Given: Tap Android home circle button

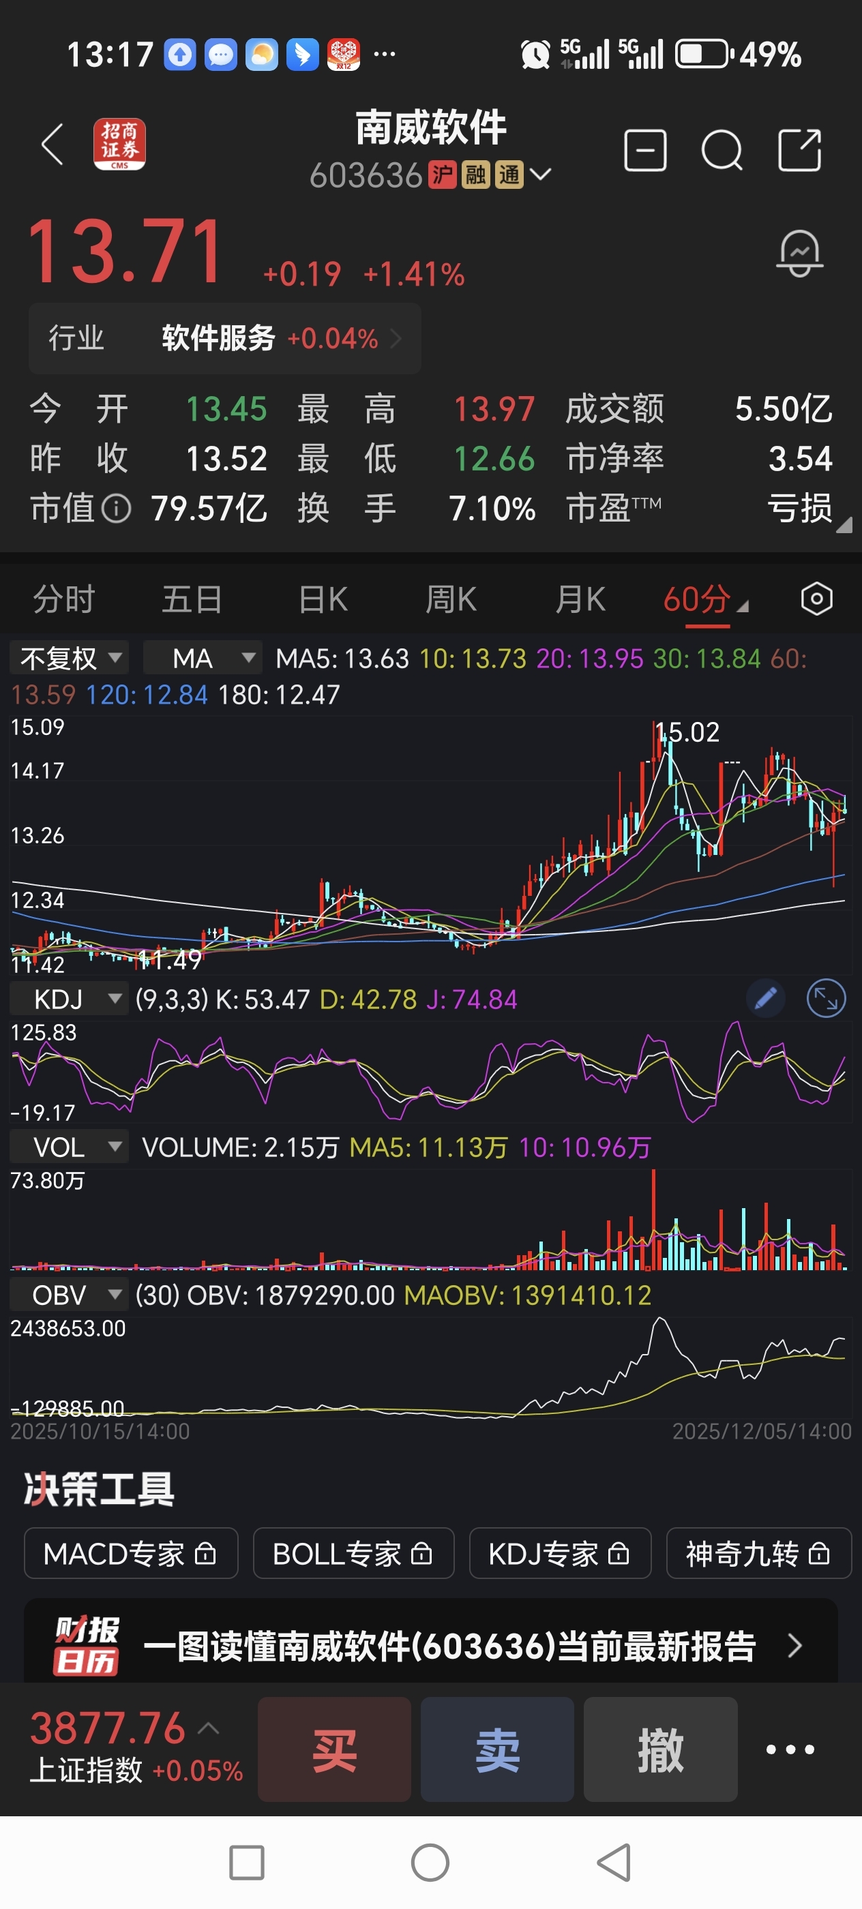Looking at the screenshot, I should pos(430,1863).
